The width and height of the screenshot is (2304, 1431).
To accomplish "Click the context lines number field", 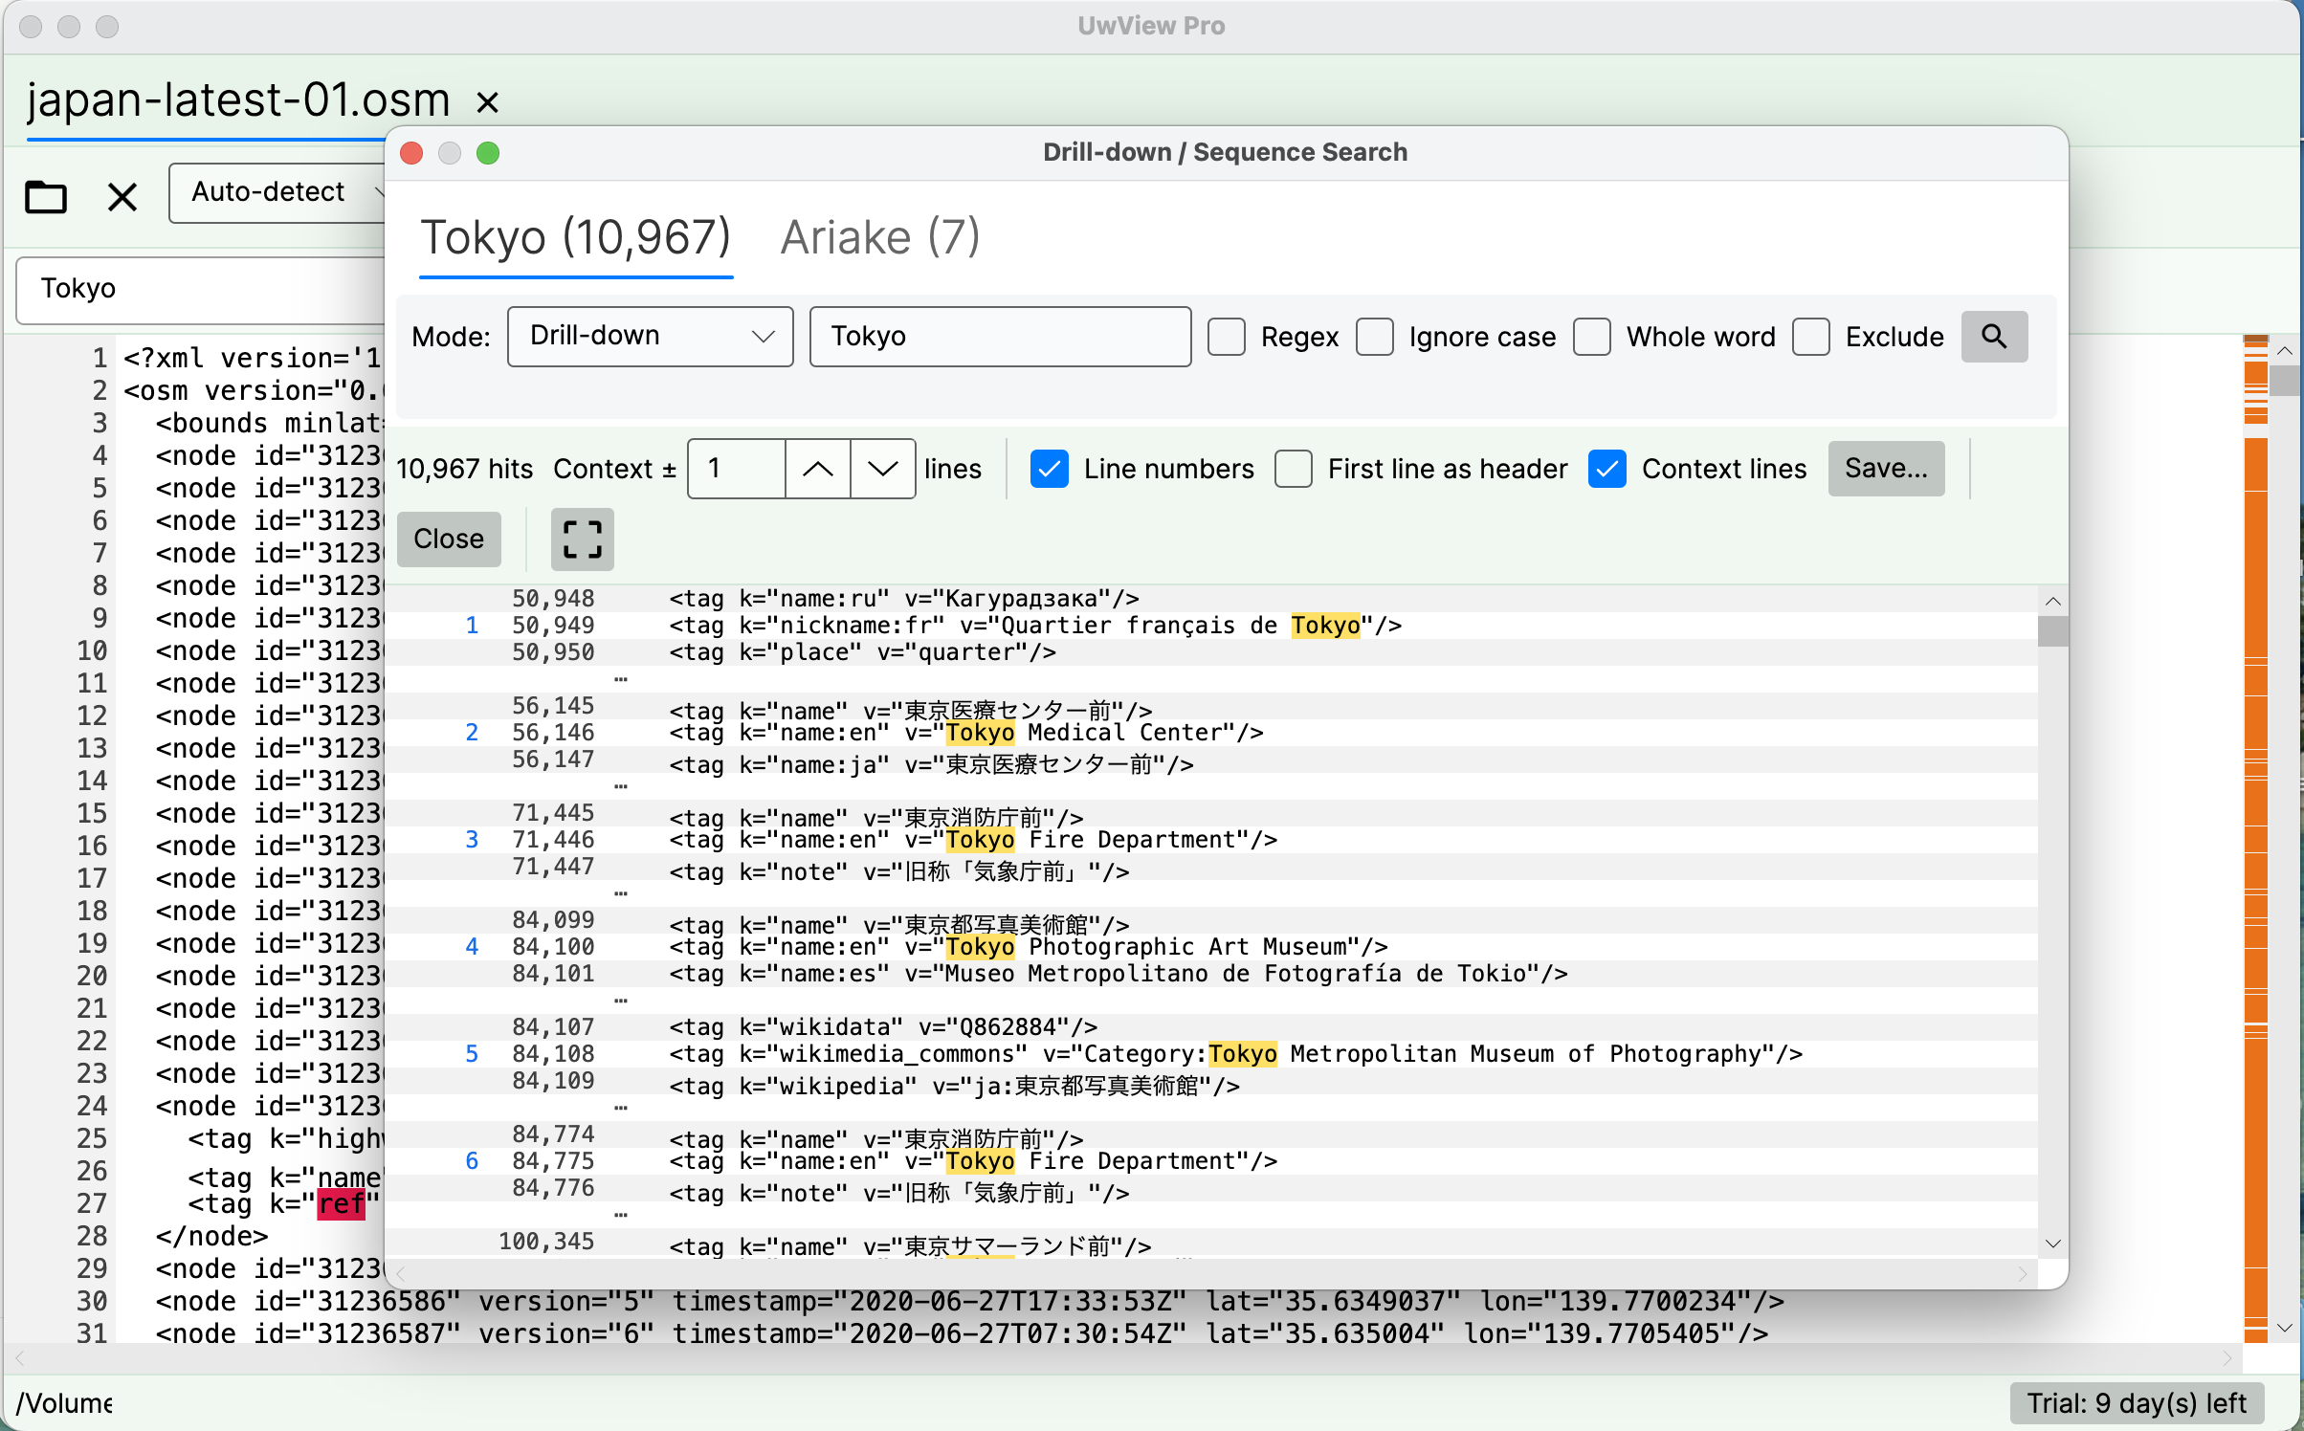I will tap(737, 469).
